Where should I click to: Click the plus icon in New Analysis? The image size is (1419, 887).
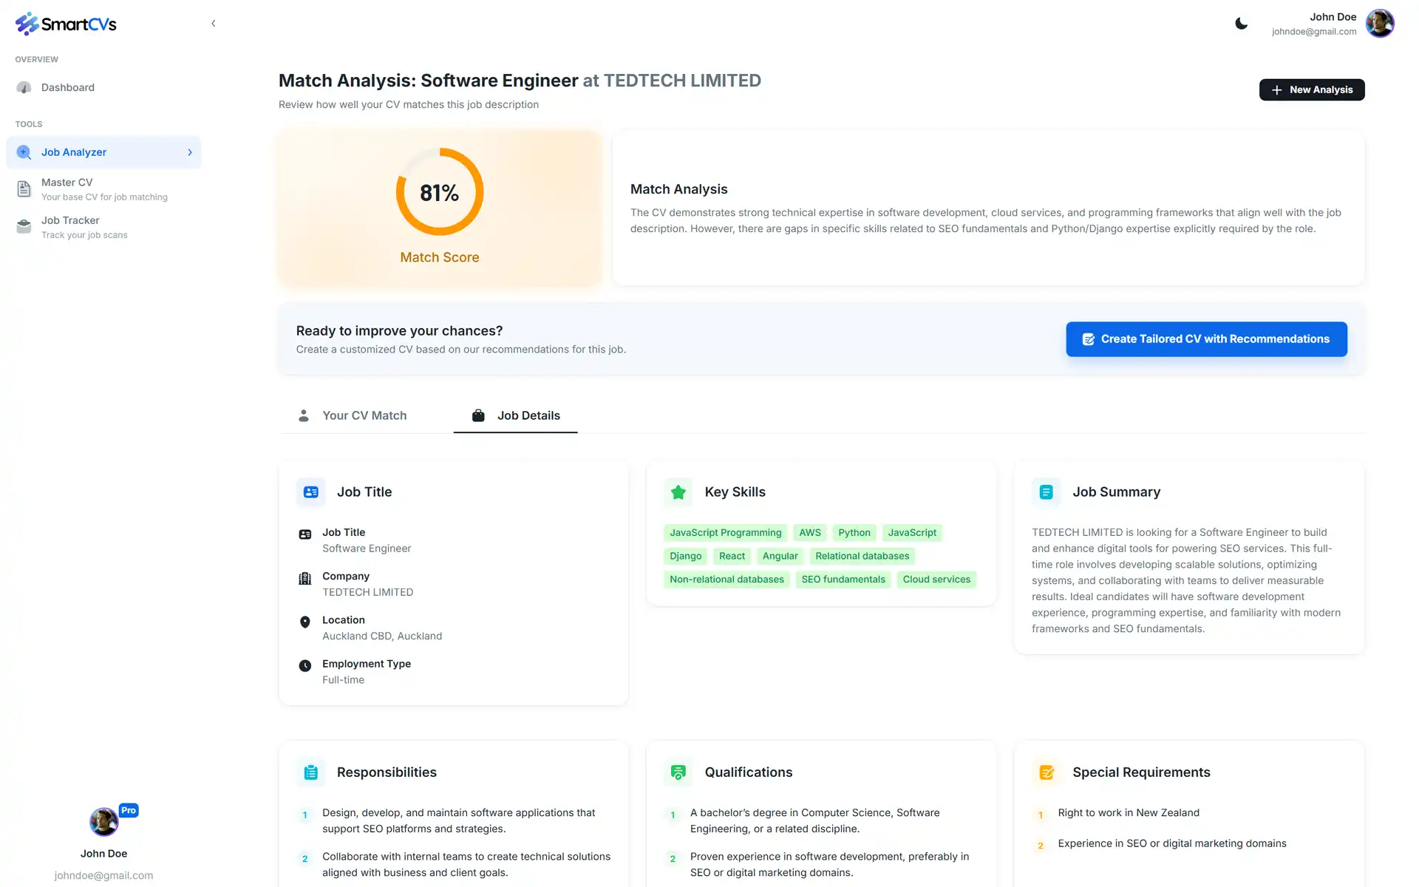coord(1276,89)
